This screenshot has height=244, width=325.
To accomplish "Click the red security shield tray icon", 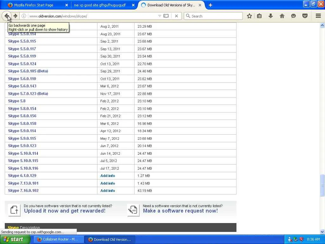I will (302, 240).
